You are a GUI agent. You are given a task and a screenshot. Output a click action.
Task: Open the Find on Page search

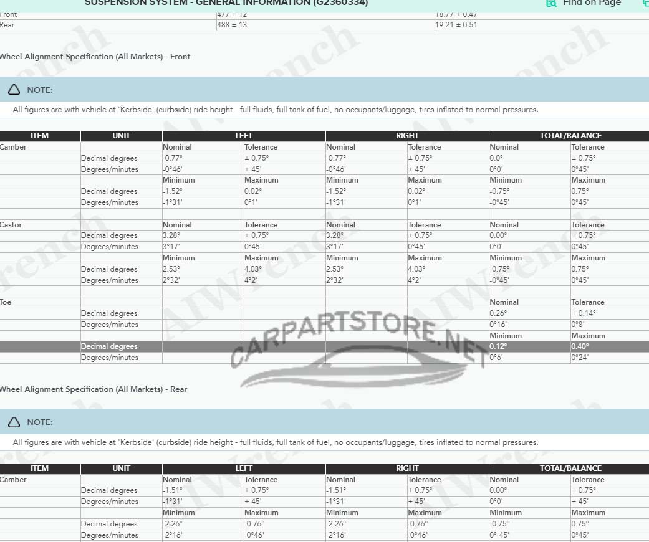[592, 3]
